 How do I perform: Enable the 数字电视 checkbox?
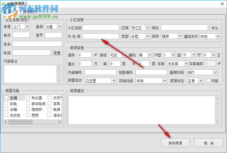tap(28, 103)
